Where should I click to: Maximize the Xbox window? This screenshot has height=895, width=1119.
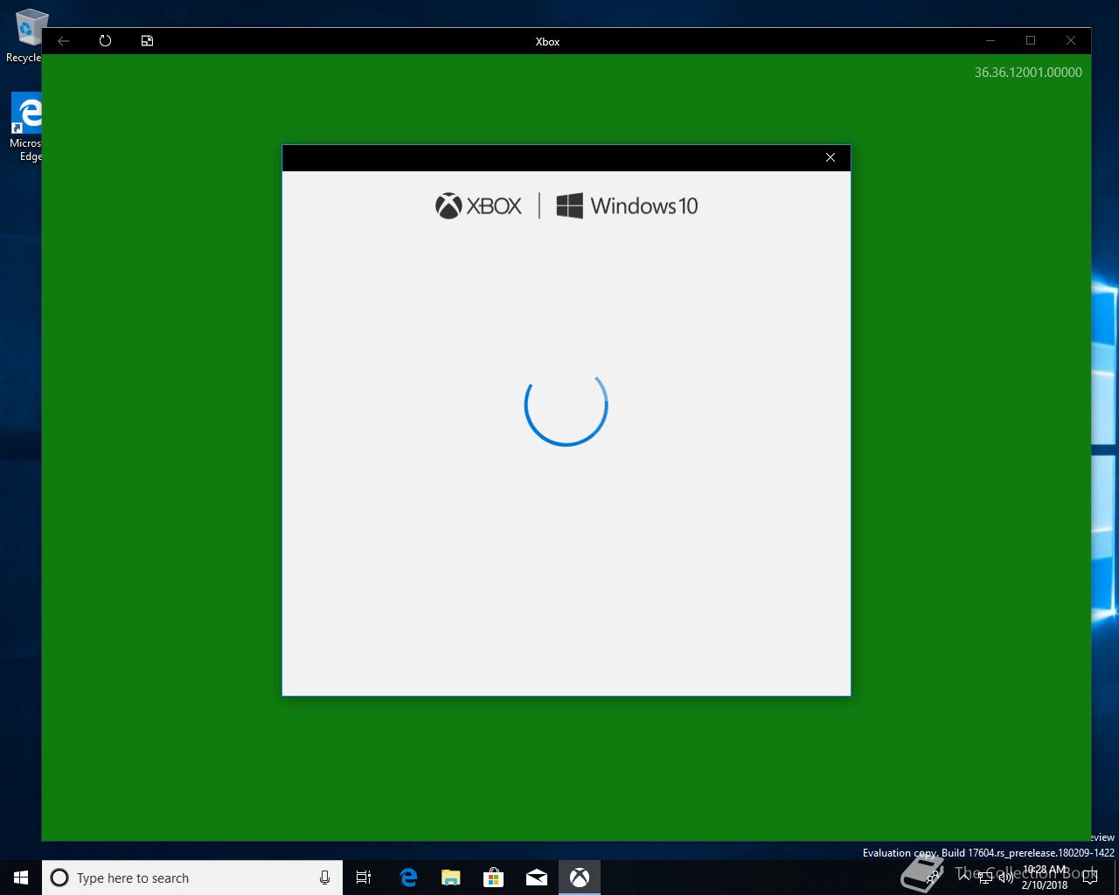1031,41
